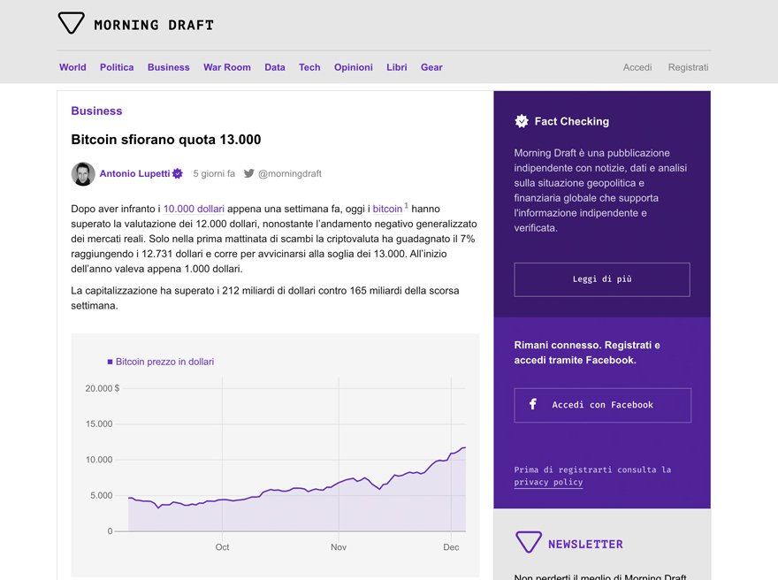
Task: Click Accedi con Facebook button
Action: click(602, 405)
